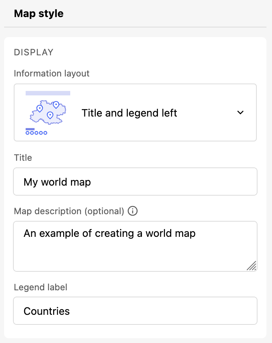Click into the 'My world map' title field

(x=135, y=182)
